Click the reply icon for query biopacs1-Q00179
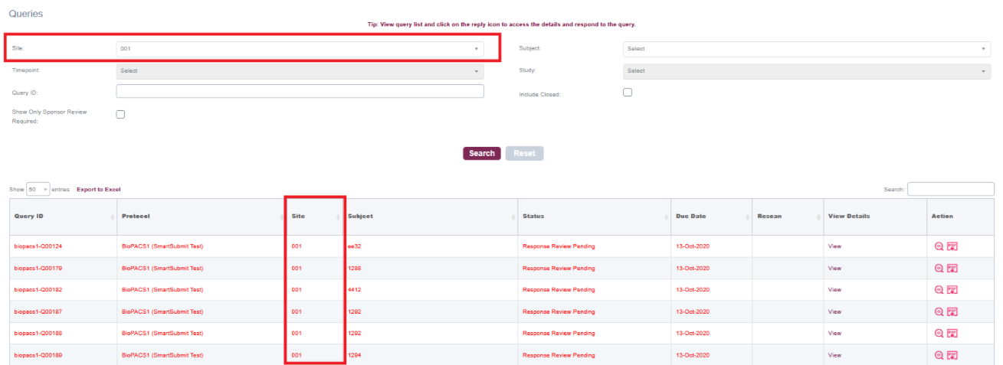 [x=939, y=269]
